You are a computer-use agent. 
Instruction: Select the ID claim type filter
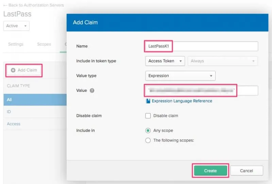click(x=35, y=112)
